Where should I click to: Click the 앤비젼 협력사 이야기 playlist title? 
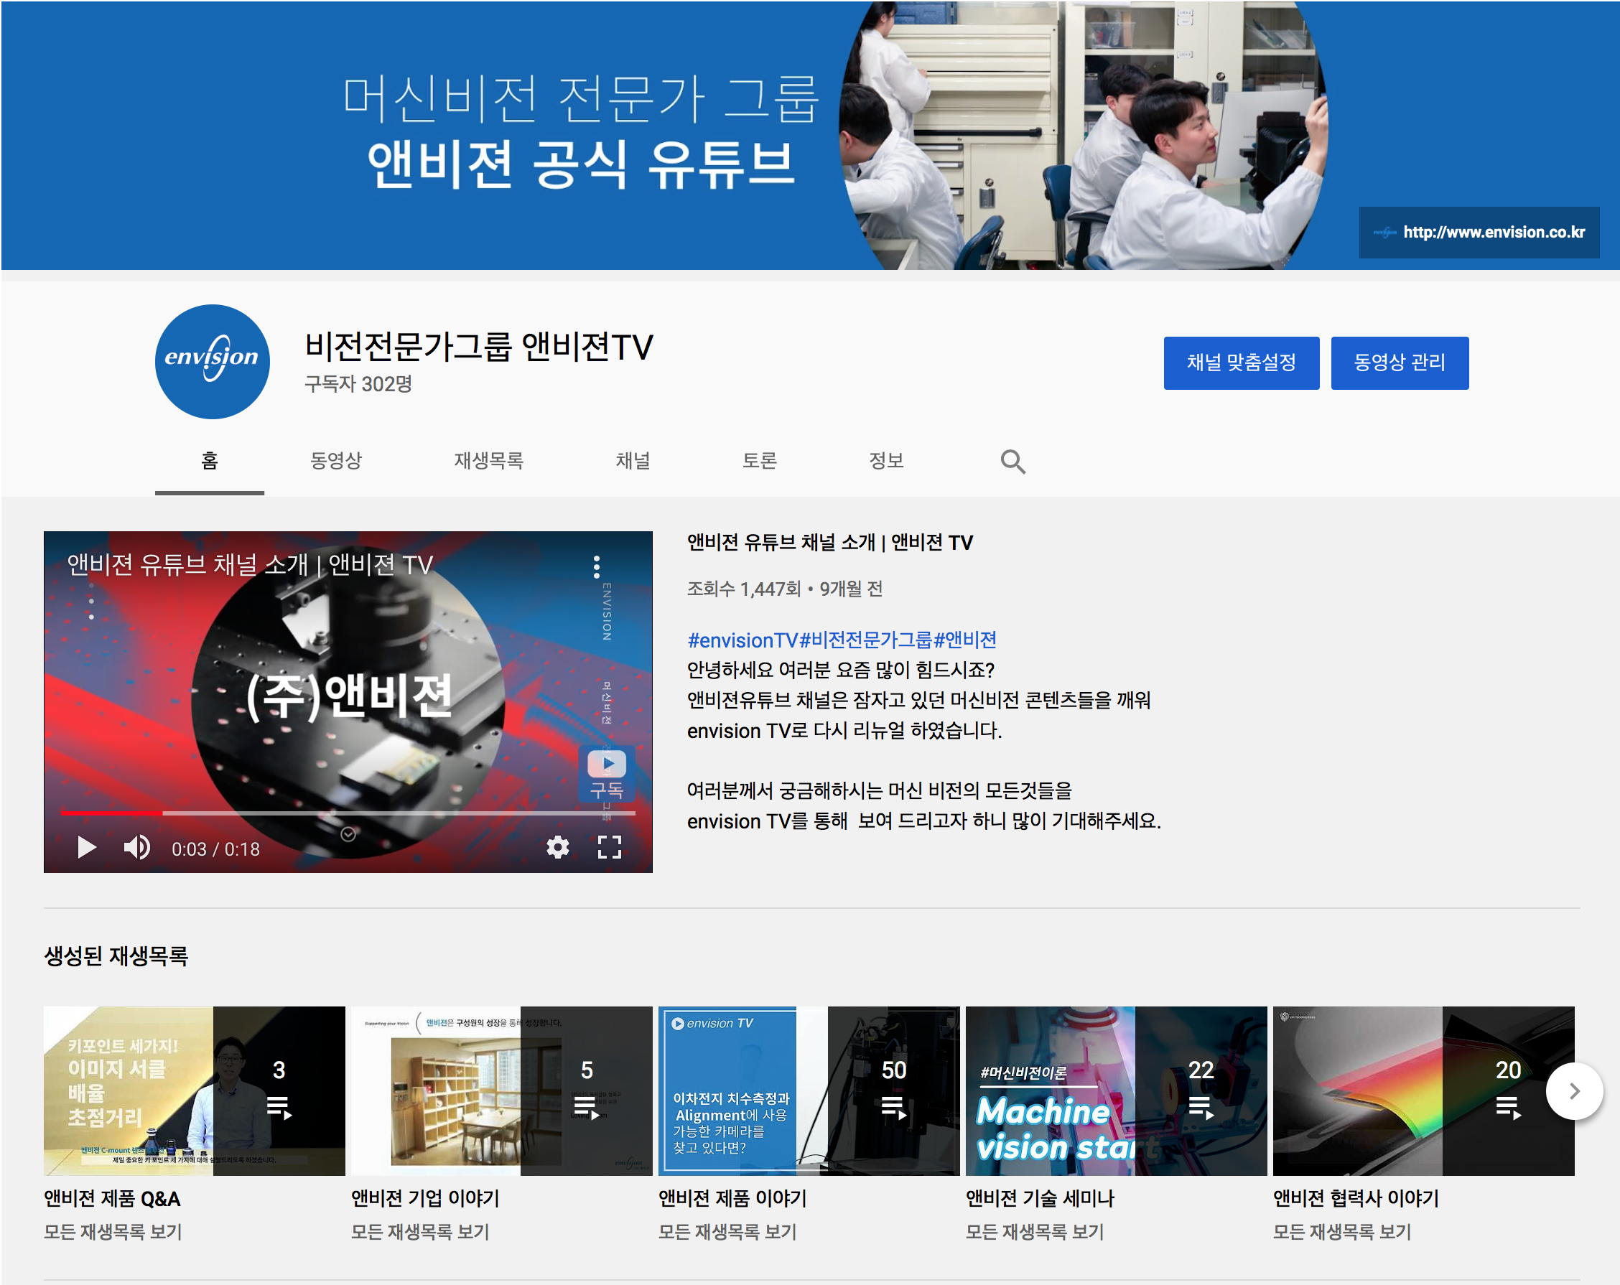(x=1356, y=1199)
